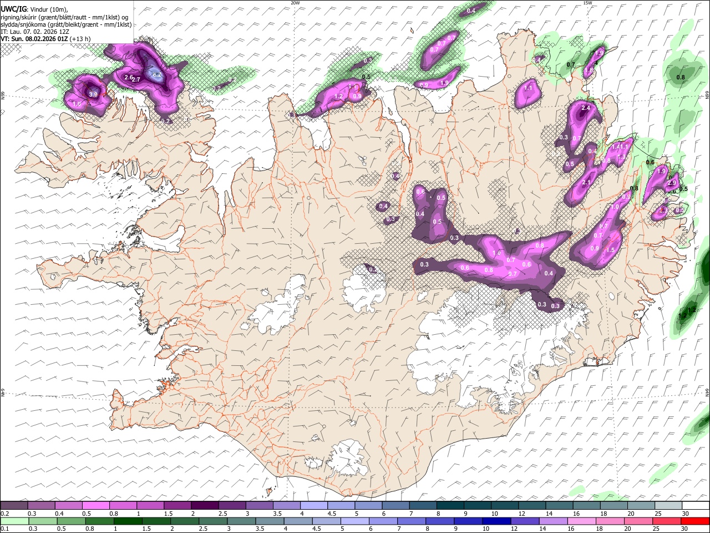Click the 2.9 value near the east coast
Viewport: 710px width, 533px height.
(x=672, y=183)
